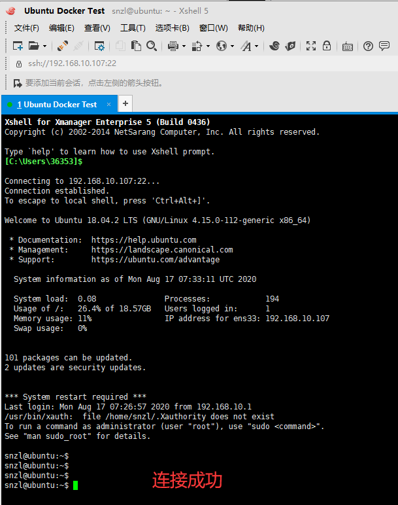This screenshot has width=398, height=505.
Task: Click the add current session arrow icon
Action: pos(18,84)
